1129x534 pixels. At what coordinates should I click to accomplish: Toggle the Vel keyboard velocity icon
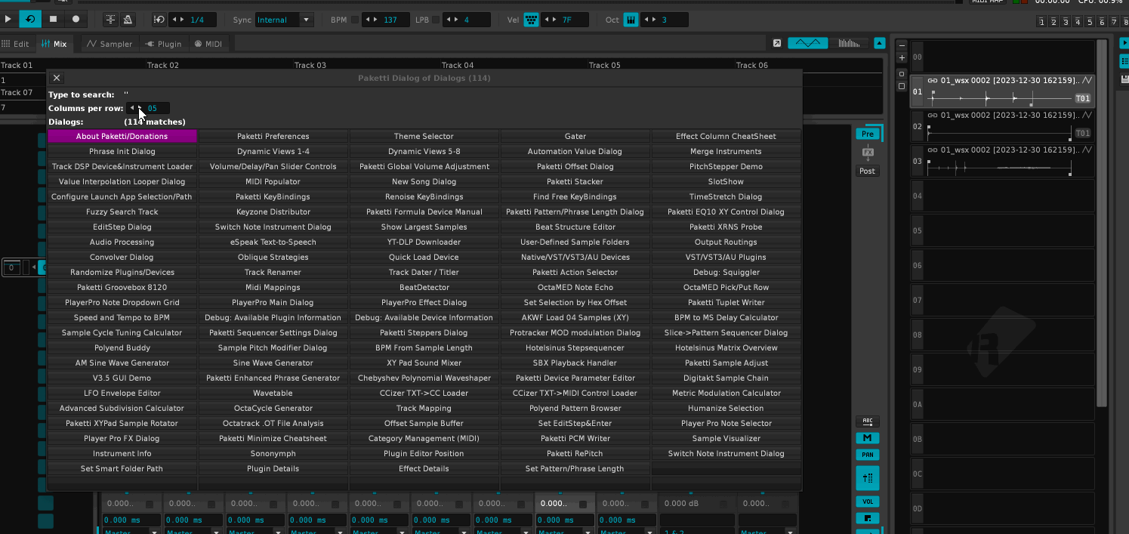click(532, 20)
